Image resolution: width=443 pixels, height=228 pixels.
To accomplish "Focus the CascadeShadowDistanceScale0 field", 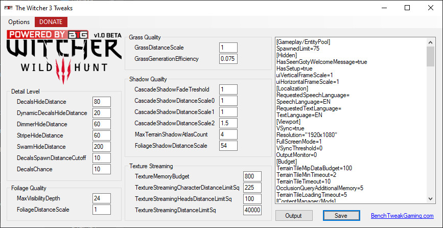I will point(228,101).
